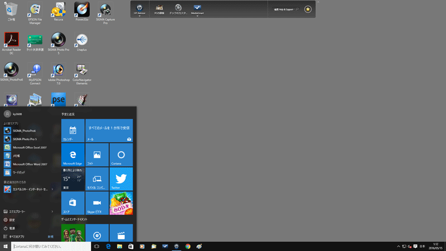446x251 pixels.
Task: Select the SIGMA_PhotoPro6 desktop icon
Action: 11,72
